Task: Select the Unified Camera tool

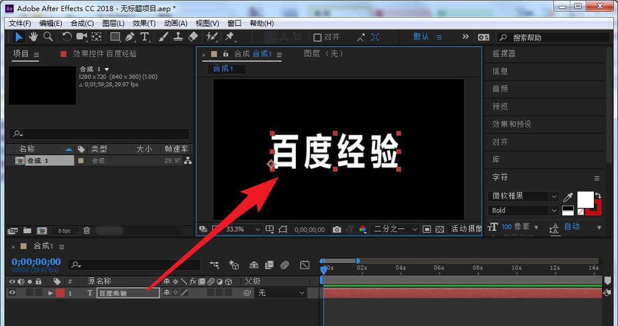Action: pyautogui.click(x=82, y=37)
